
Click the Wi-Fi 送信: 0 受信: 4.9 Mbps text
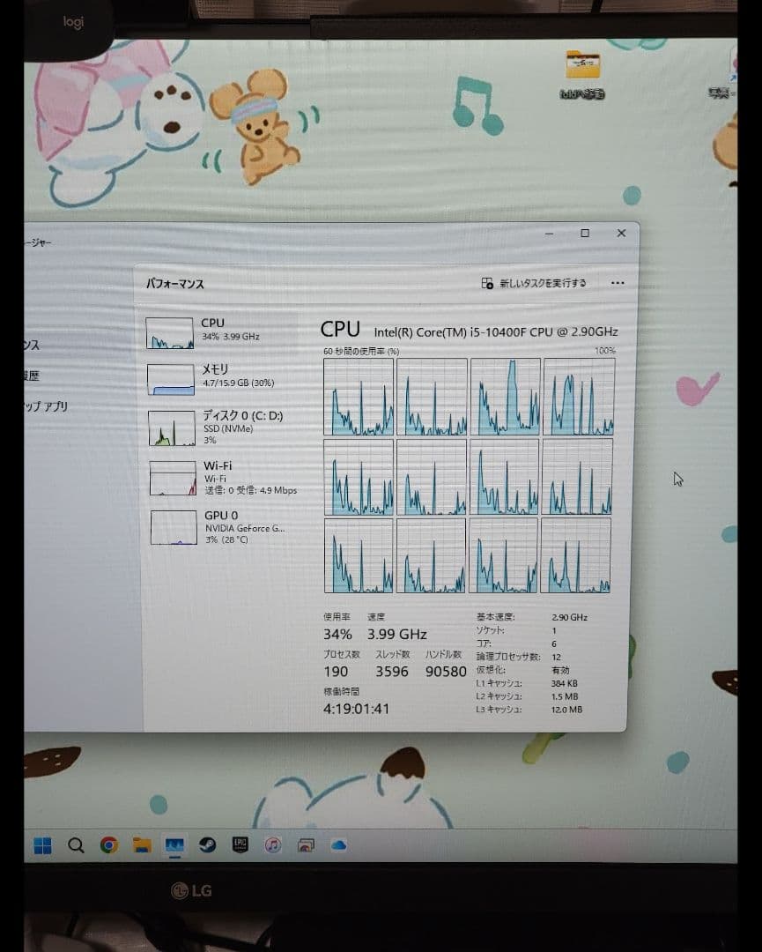250,490
